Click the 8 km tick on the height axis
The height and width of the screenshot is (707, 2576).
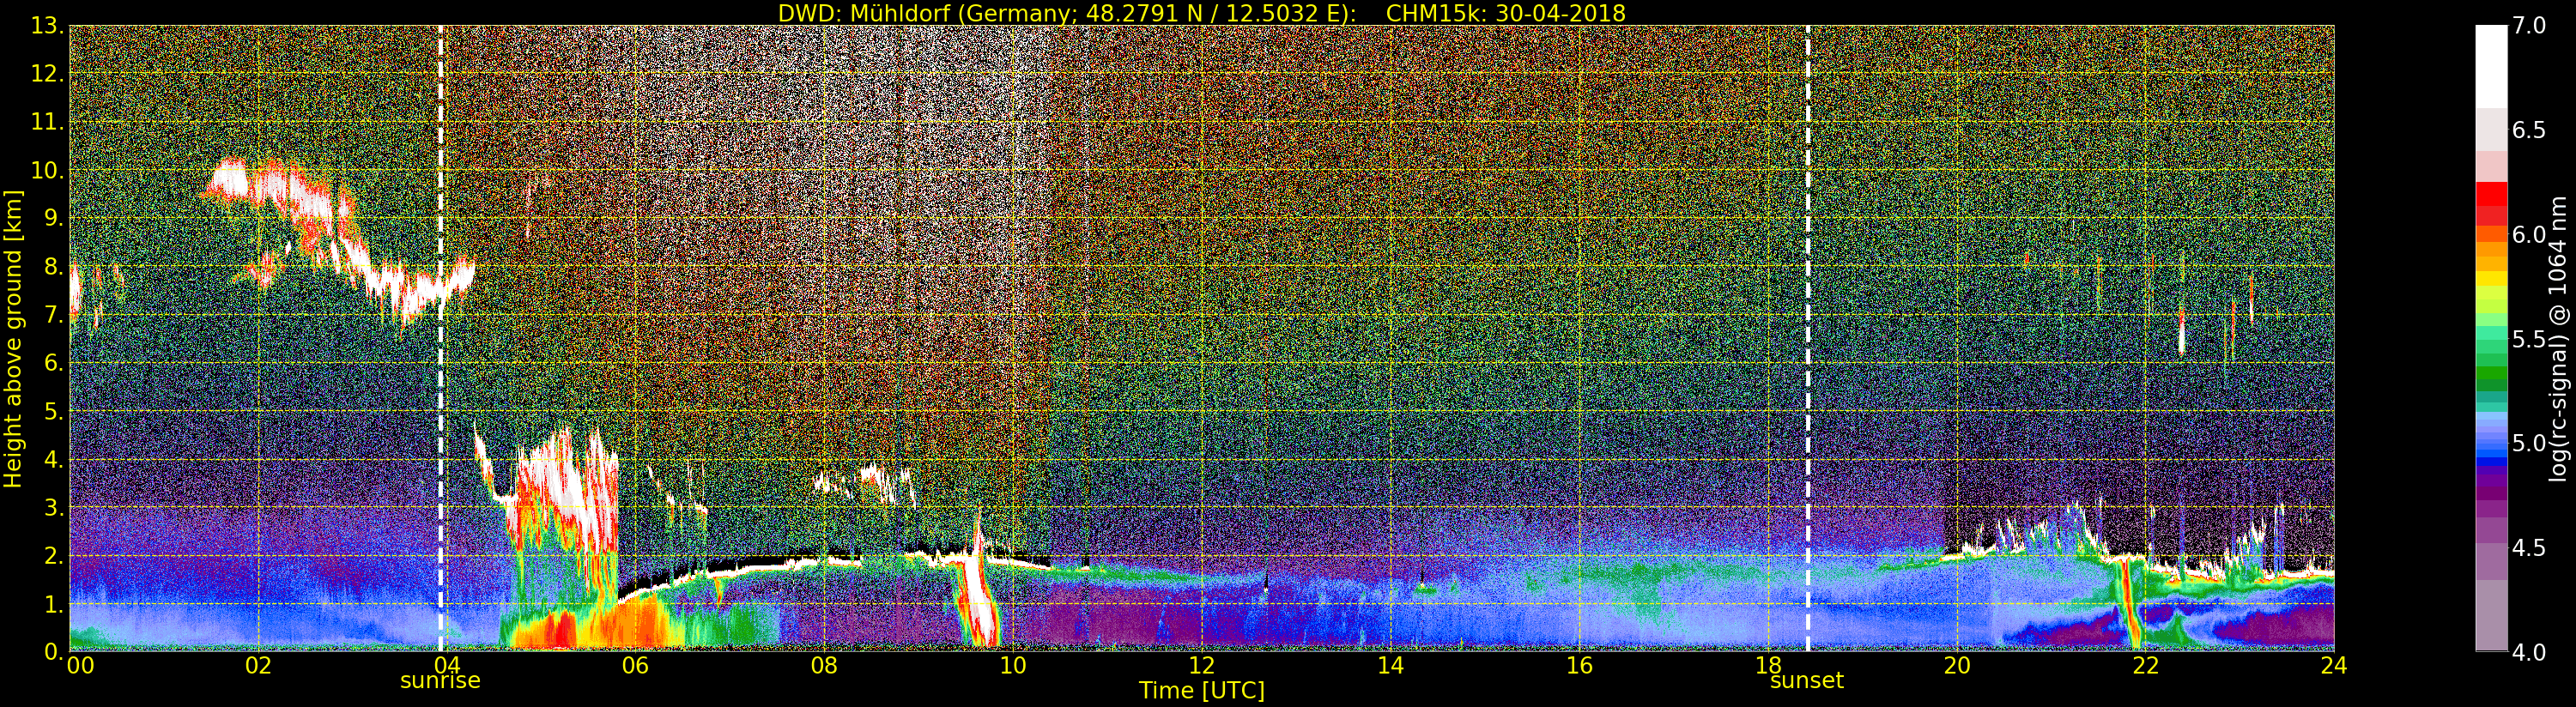(53, 267)
